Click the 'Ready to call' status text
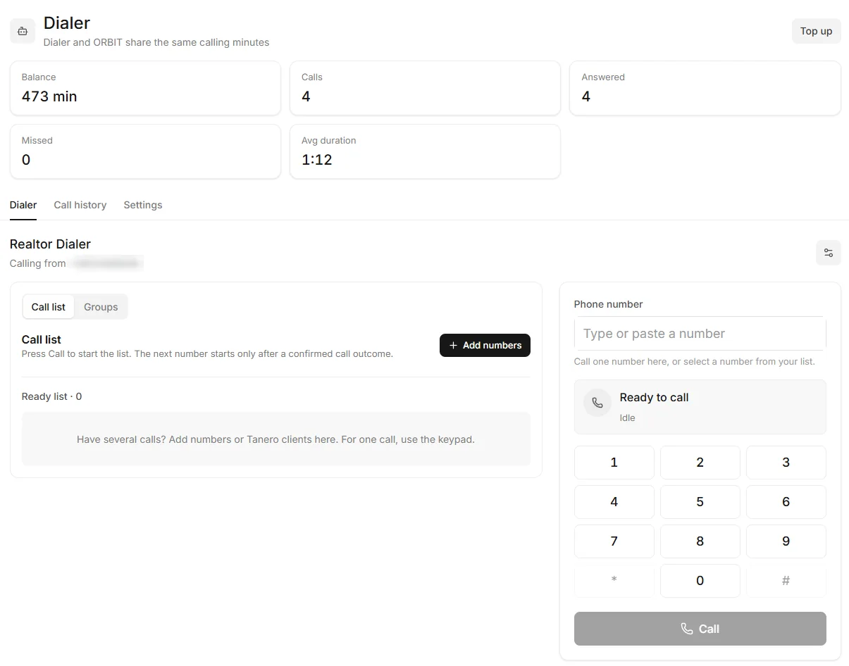 point(654,397)
